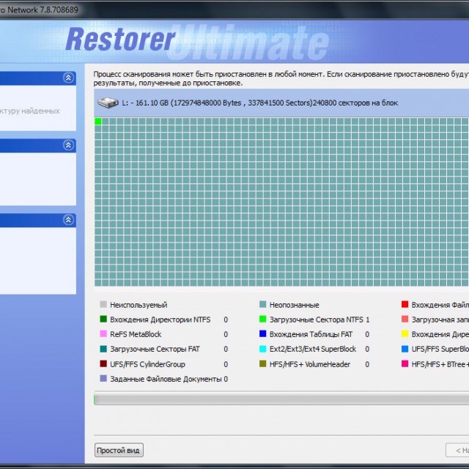Click the Вхождения Таблицы FAT label
The width and height of the screenshot is (469, 469).
[311, 334]
